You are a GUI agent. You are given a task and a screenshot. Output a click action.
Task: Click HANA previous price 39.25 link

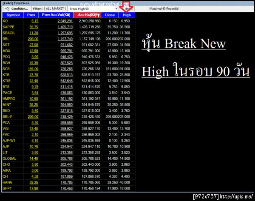tap(34, 182)
